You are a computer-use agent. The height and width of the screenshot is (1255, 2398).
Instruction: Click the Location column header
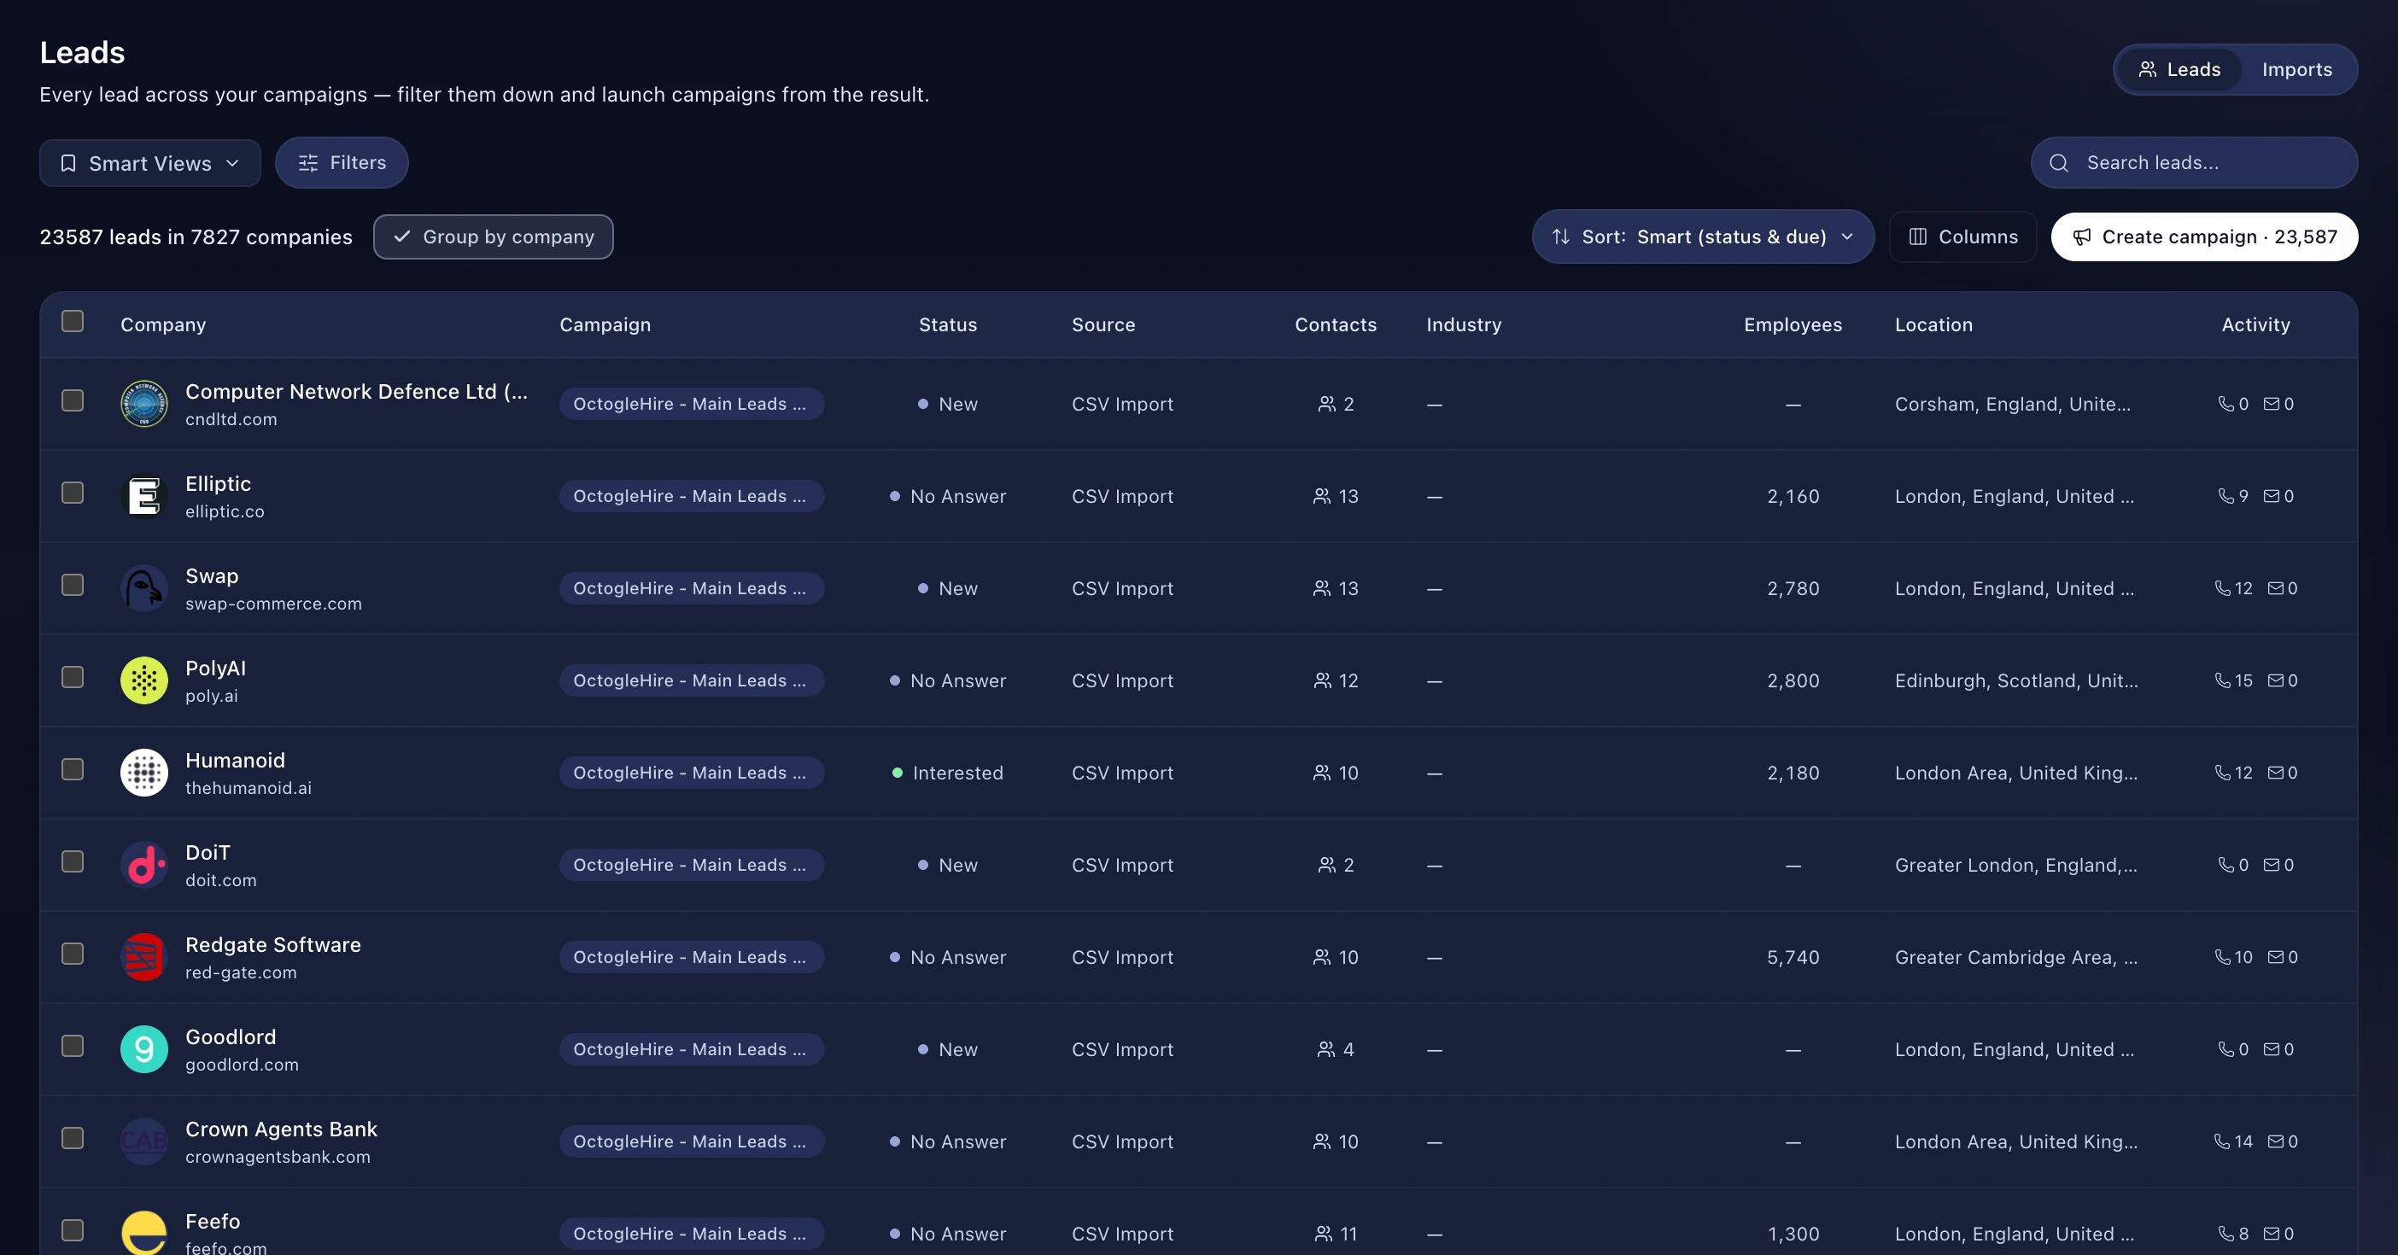[1933, 324]
